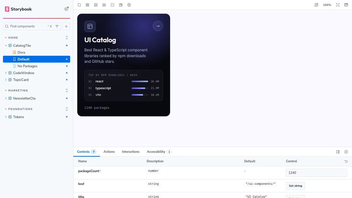Switch to the Accessibility tab
Screen dimensions: 352x198
tap(159, 152)
